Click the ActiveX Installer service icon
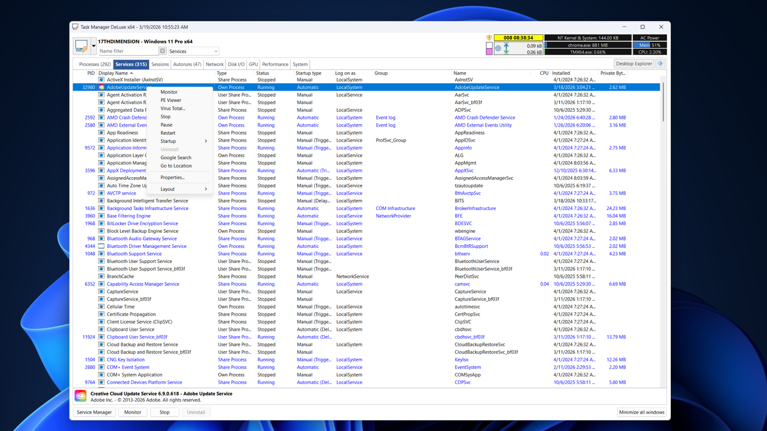Viewport: 767px width, 431px height. pos(101,80)
